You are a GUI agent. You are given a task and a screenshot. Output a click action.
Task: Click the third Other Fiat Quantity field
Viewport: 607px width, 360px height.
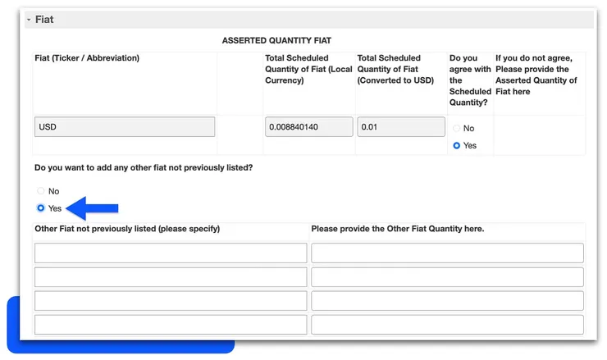point(447,301)
